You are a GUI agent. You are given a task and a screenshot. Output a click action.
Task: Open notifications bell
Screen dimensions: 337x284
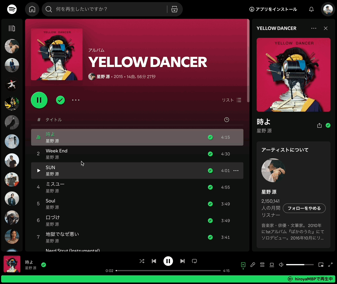coord(311,9)
